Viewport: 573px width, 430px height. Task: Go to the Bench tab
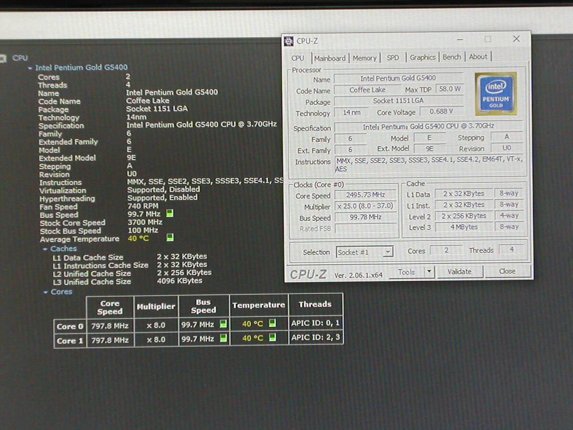point(451,57)
